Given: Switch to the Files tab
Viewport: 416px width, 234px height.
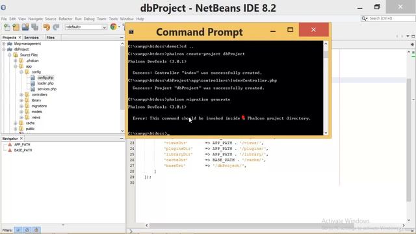Looking at the screenshot, I should 50,38.
